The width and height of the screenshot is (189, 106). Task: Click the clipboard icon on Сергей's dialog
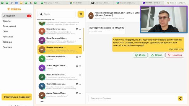[x=77, y=84]
